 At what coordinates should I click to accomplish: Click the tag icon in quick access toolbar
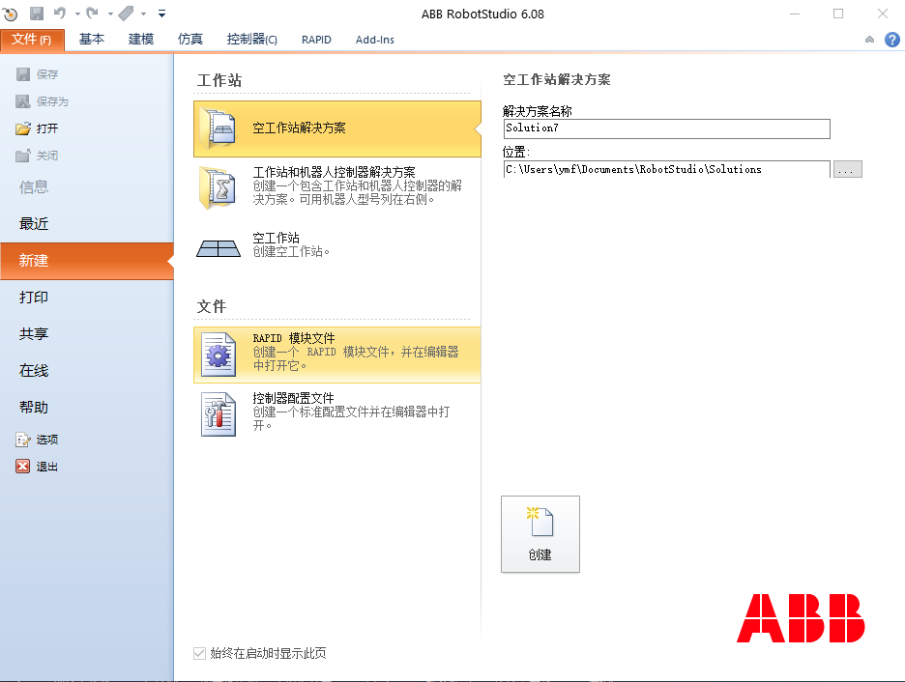(x=126, y=13)
